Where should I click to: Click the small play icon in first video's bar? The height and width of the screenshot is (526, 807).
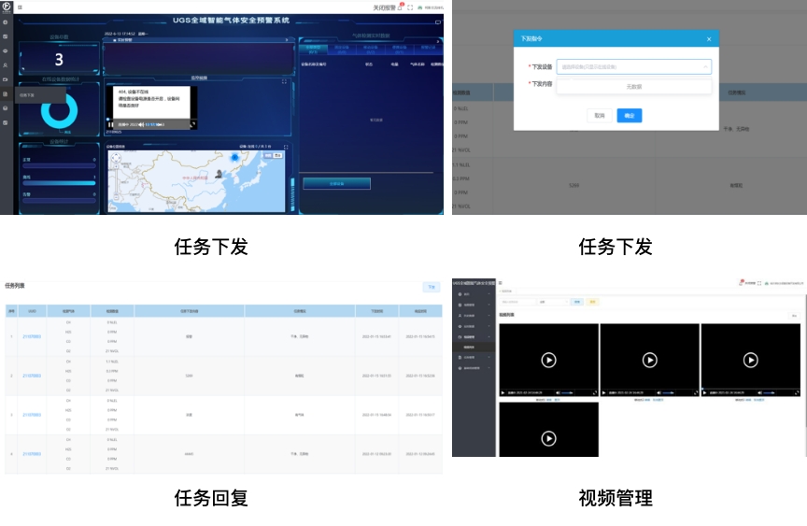point(503,392)
